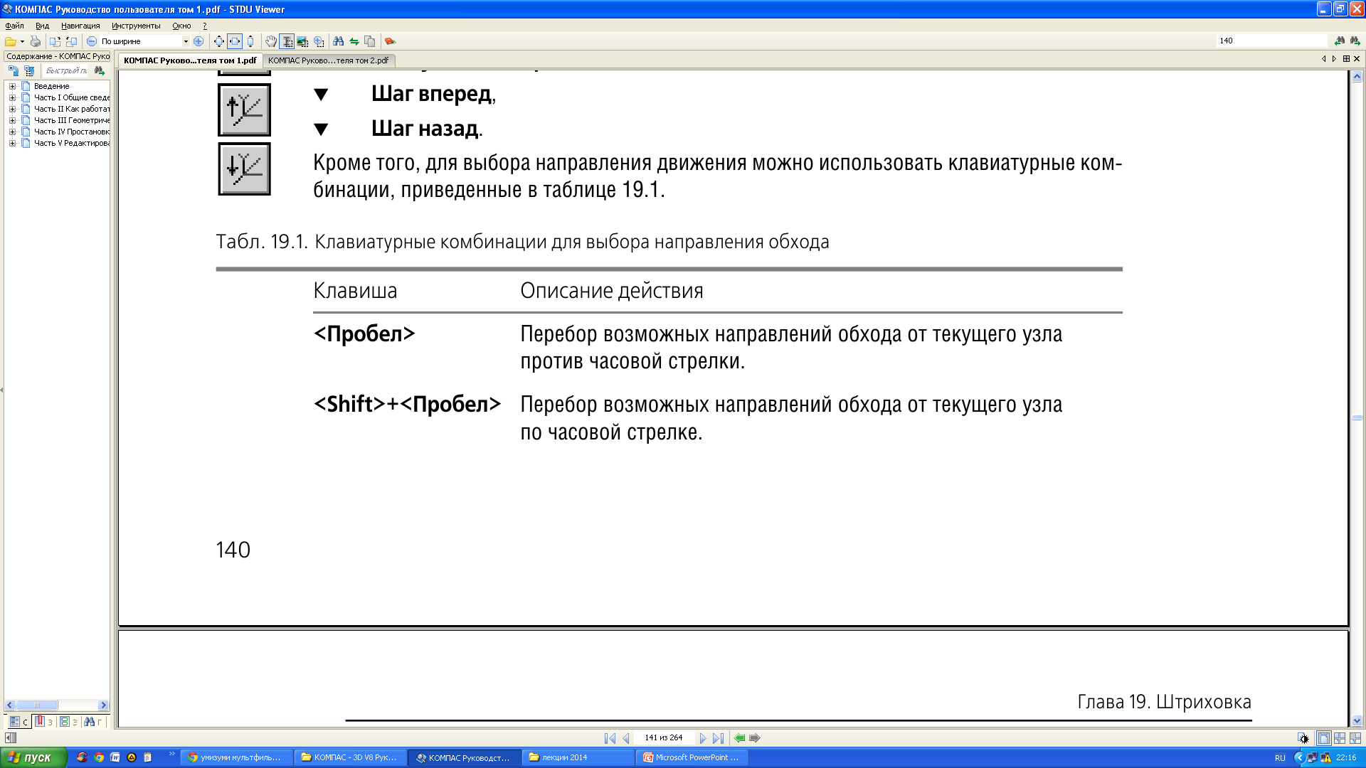Open the Вид menu
The width and height of the screenshot is (1366, 768).
(42, 26)
